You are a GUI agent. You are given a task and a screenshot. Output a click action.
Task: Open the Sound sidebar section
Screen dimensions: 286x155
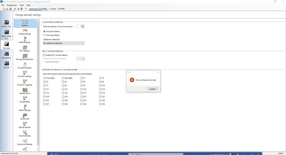coord(6,65)
